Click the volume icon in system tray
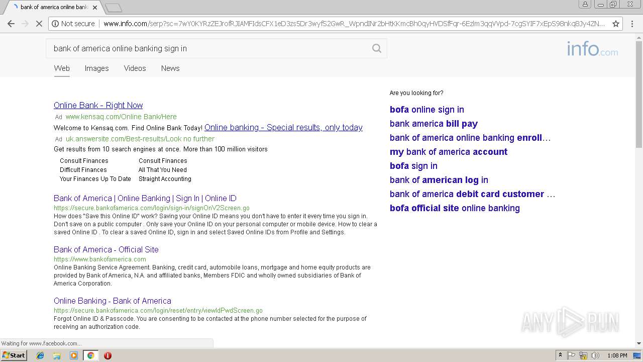 tap(595, 355)
